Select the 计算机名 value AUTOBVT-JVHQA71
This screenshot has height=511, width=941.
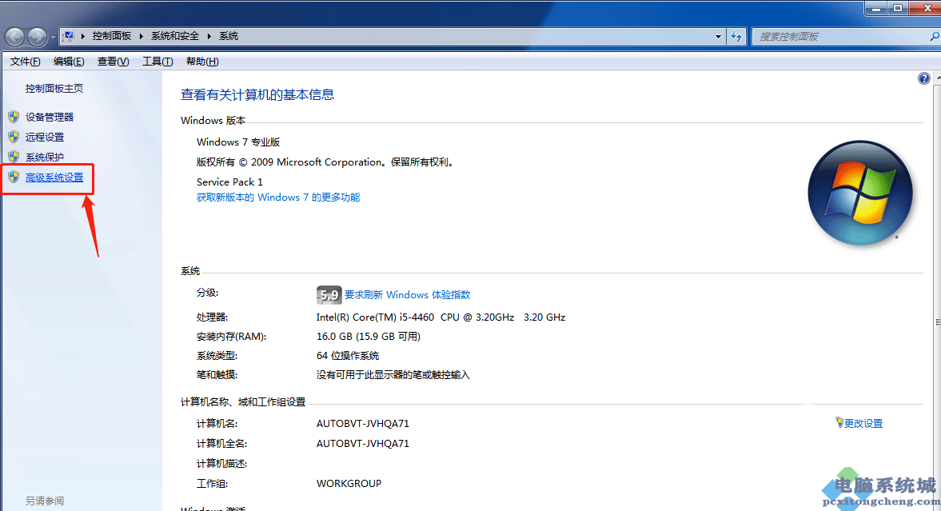pos(362,423)
